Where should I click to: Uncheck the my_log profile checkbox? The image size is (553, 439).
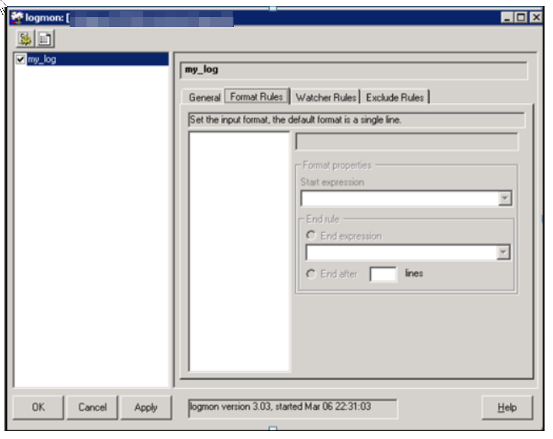tap(20, 59)
